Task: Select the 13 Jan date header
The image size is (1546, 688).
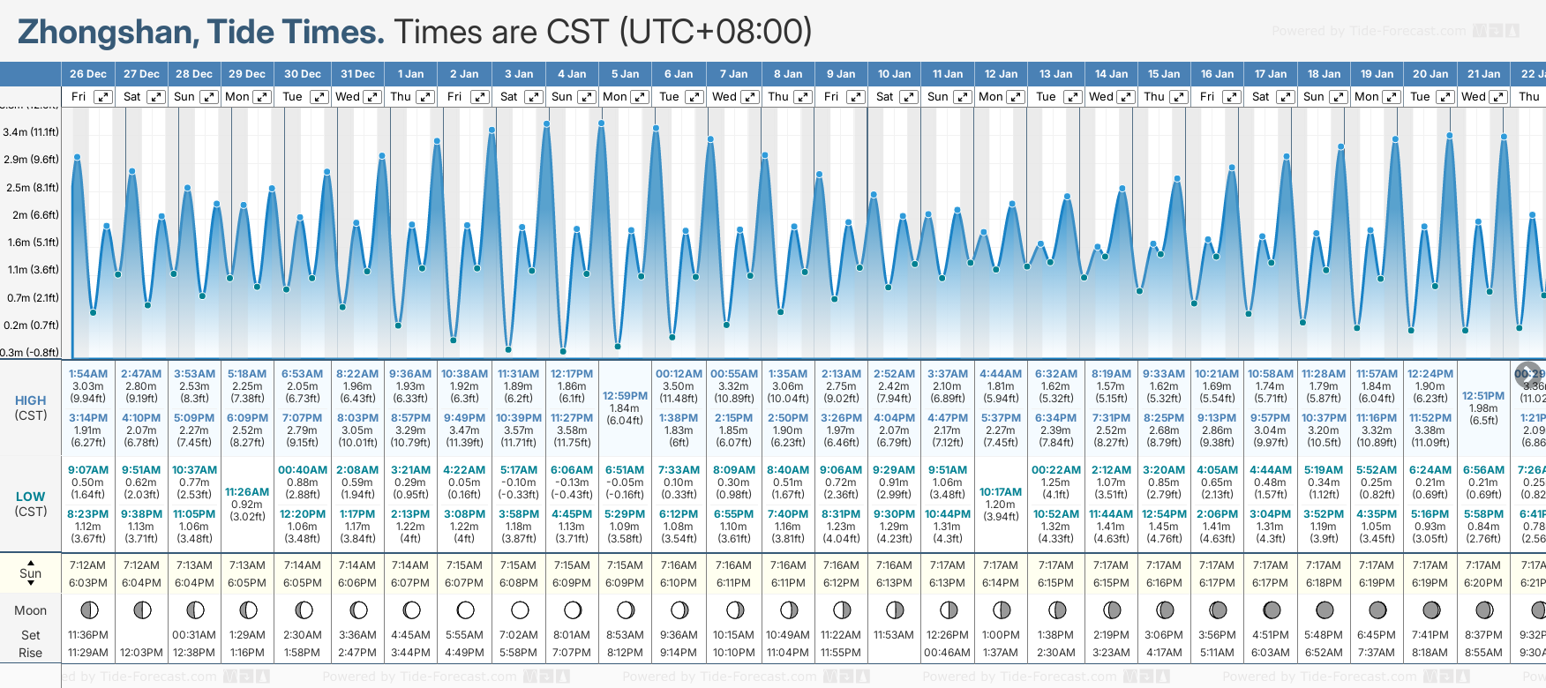Action: click(1055, 74)
